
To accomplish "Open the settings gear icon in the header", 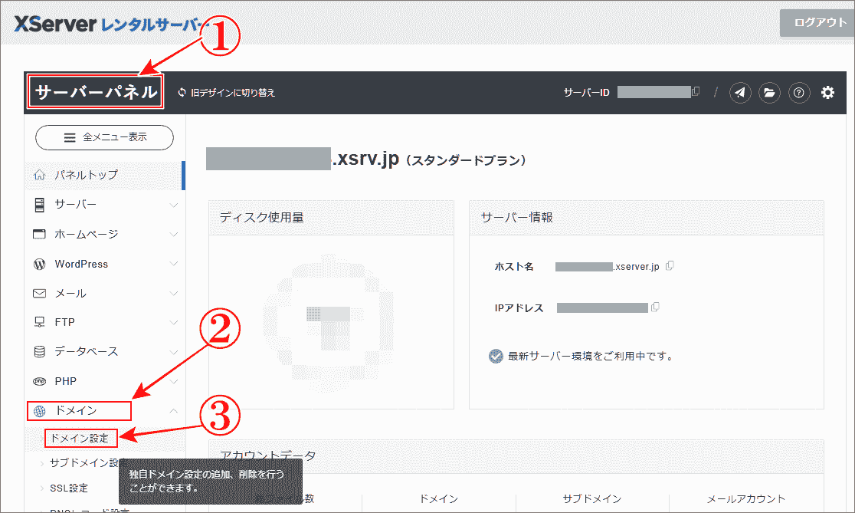I will [x=828, y=93].
